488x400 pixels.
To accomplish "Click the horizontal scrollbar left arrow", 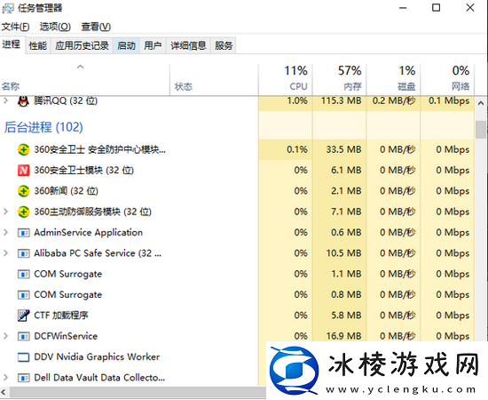I will [x=4, y=392].
